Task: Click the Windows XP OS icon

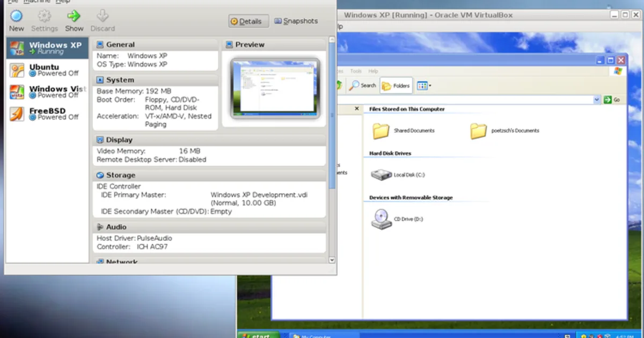Action: pos(17,48)
